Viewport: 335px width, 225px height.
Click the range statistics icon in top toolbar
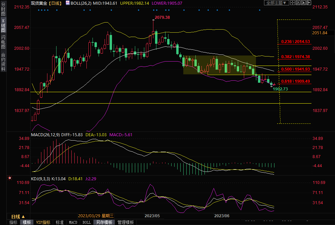click(x=298, y=3)
